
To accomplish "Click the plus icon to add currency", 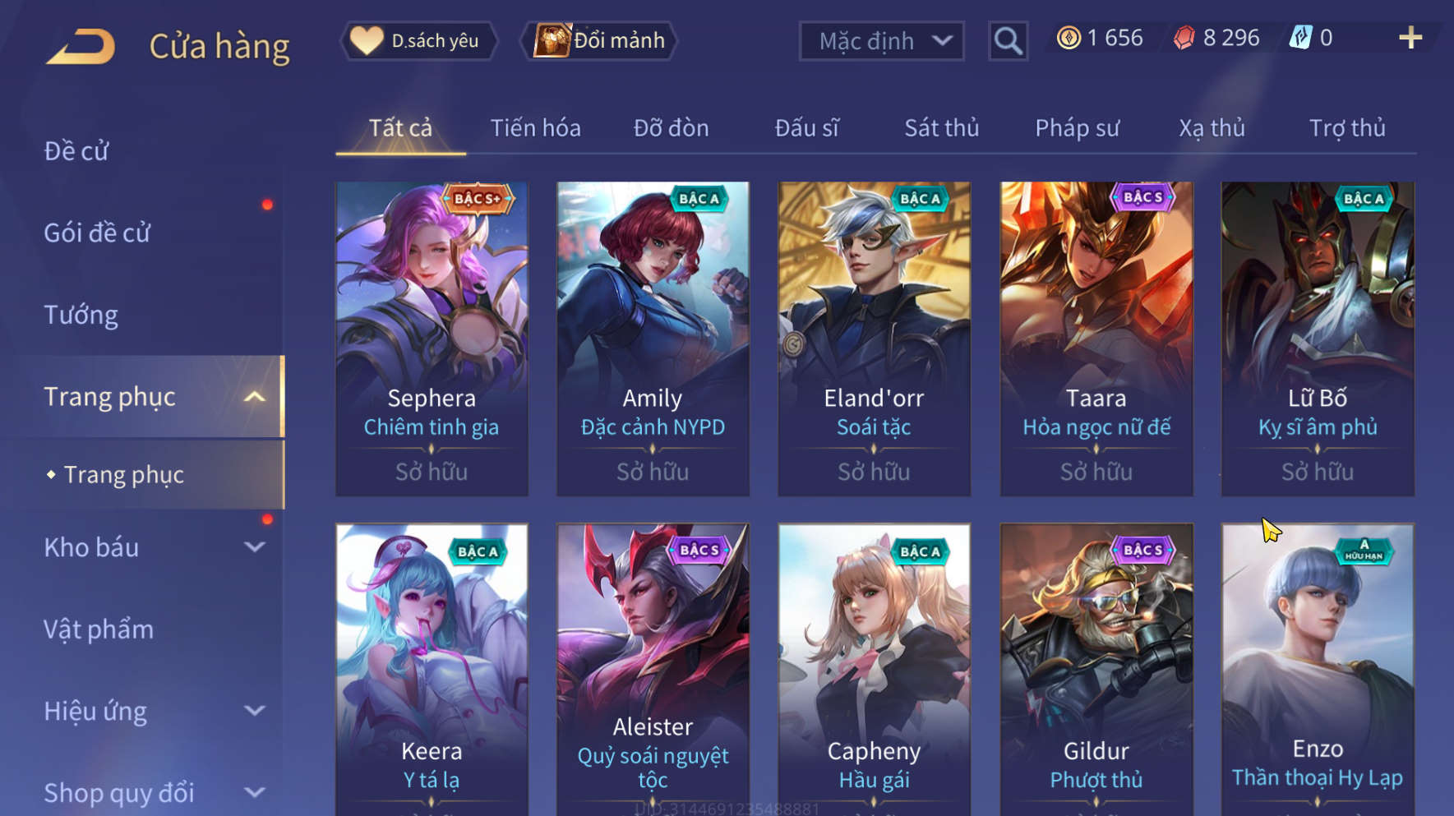I will 1410,38.
